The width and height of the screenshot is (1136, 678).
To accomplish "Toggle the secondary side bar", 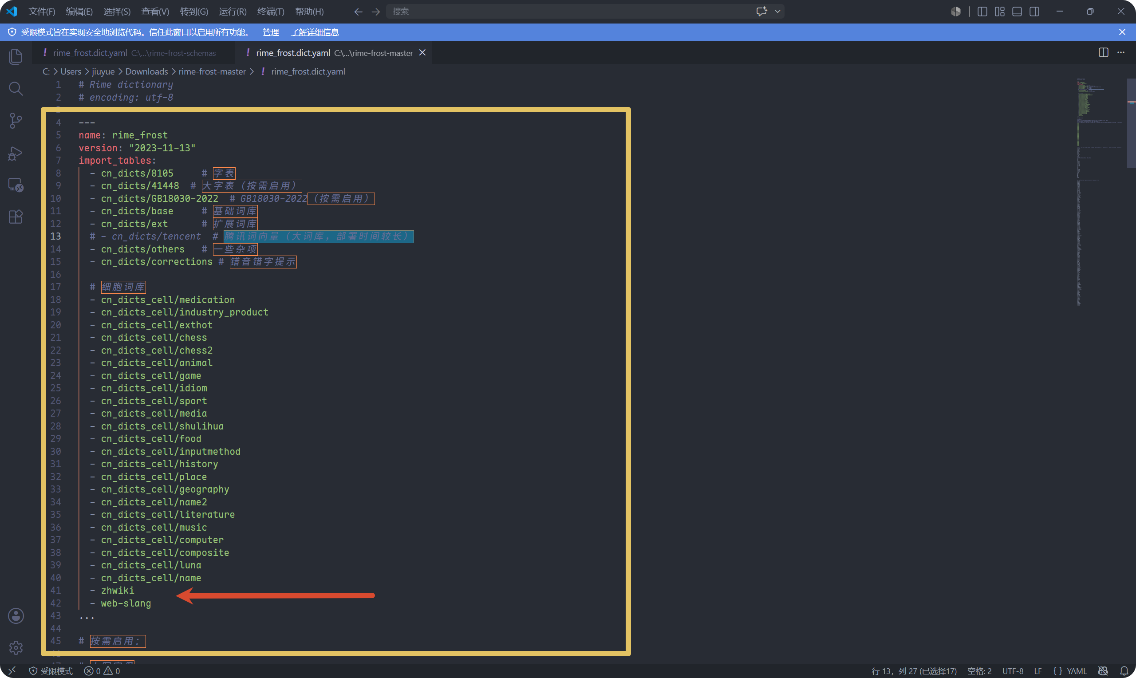I will click(1034, 12).
